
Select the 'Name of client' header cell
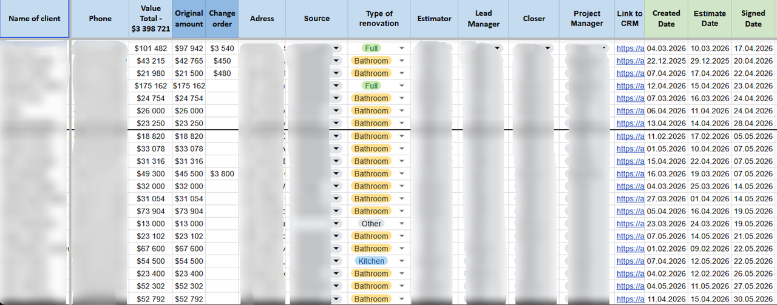[x=35, y=19]
